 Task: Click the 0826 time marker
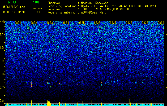[x=97, y=23]
